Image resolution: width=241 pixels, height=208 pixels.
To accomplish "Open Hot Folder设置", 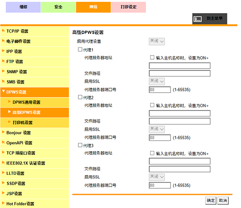I will tap(34, 204).
